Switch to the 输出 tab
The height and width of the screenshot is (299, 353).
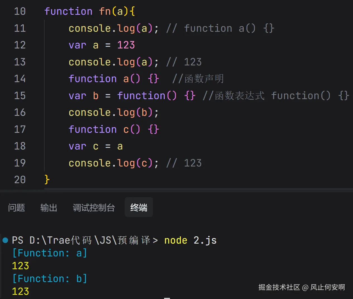pos(49,208)
